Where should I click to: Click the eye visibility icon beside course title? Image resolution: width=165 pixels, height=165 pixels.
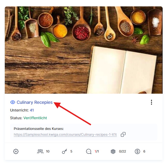13,102
